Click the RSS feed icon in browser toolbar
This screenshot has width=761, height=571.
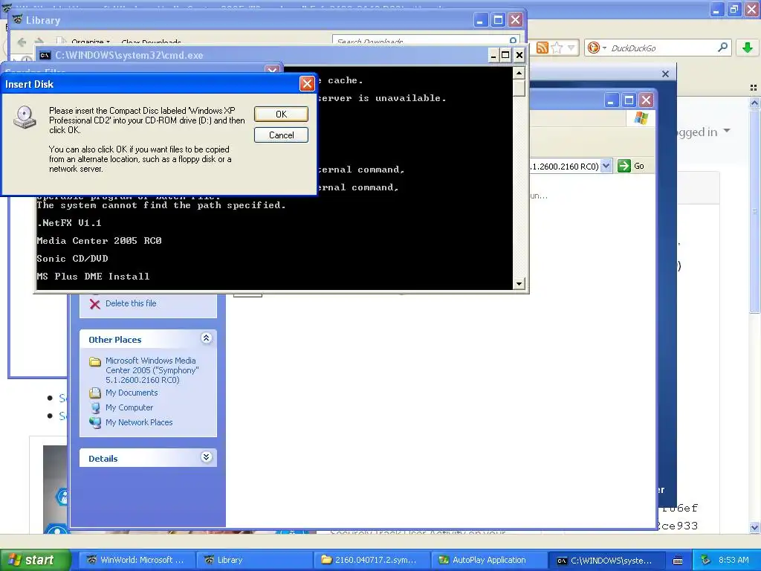click(x=542, y=48)
